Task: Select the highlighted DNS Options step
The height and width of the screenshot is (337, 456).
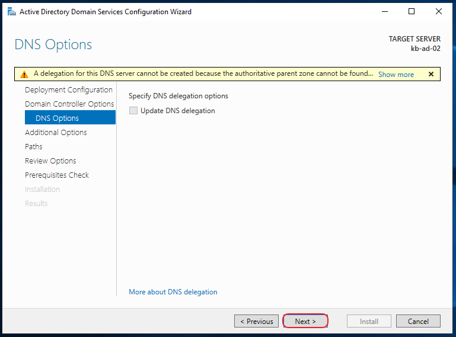Action: [x=70, y=117]
